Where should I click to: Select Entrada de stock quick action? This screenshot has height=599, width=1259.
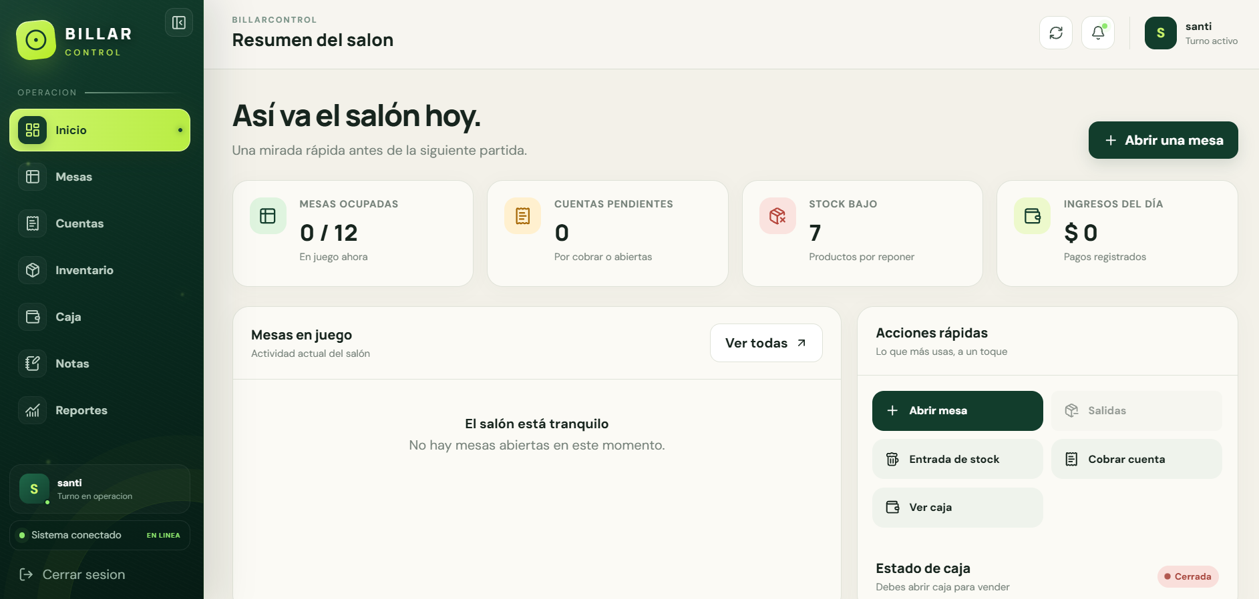957,459
